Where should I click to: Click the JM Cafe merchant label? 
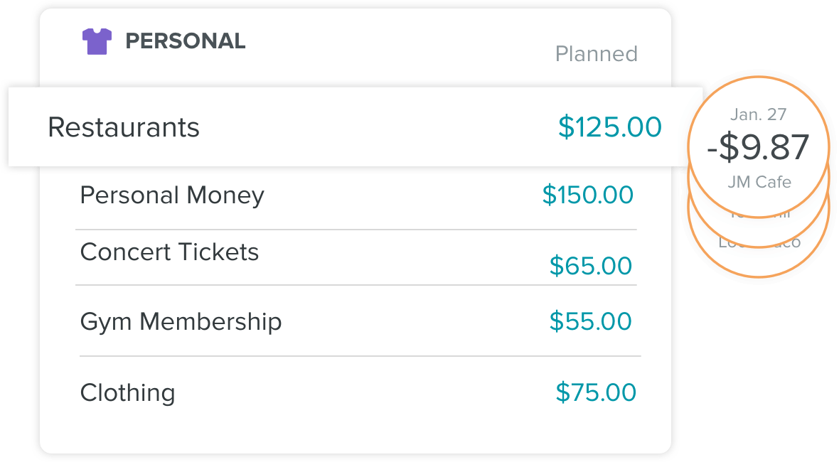759,182
